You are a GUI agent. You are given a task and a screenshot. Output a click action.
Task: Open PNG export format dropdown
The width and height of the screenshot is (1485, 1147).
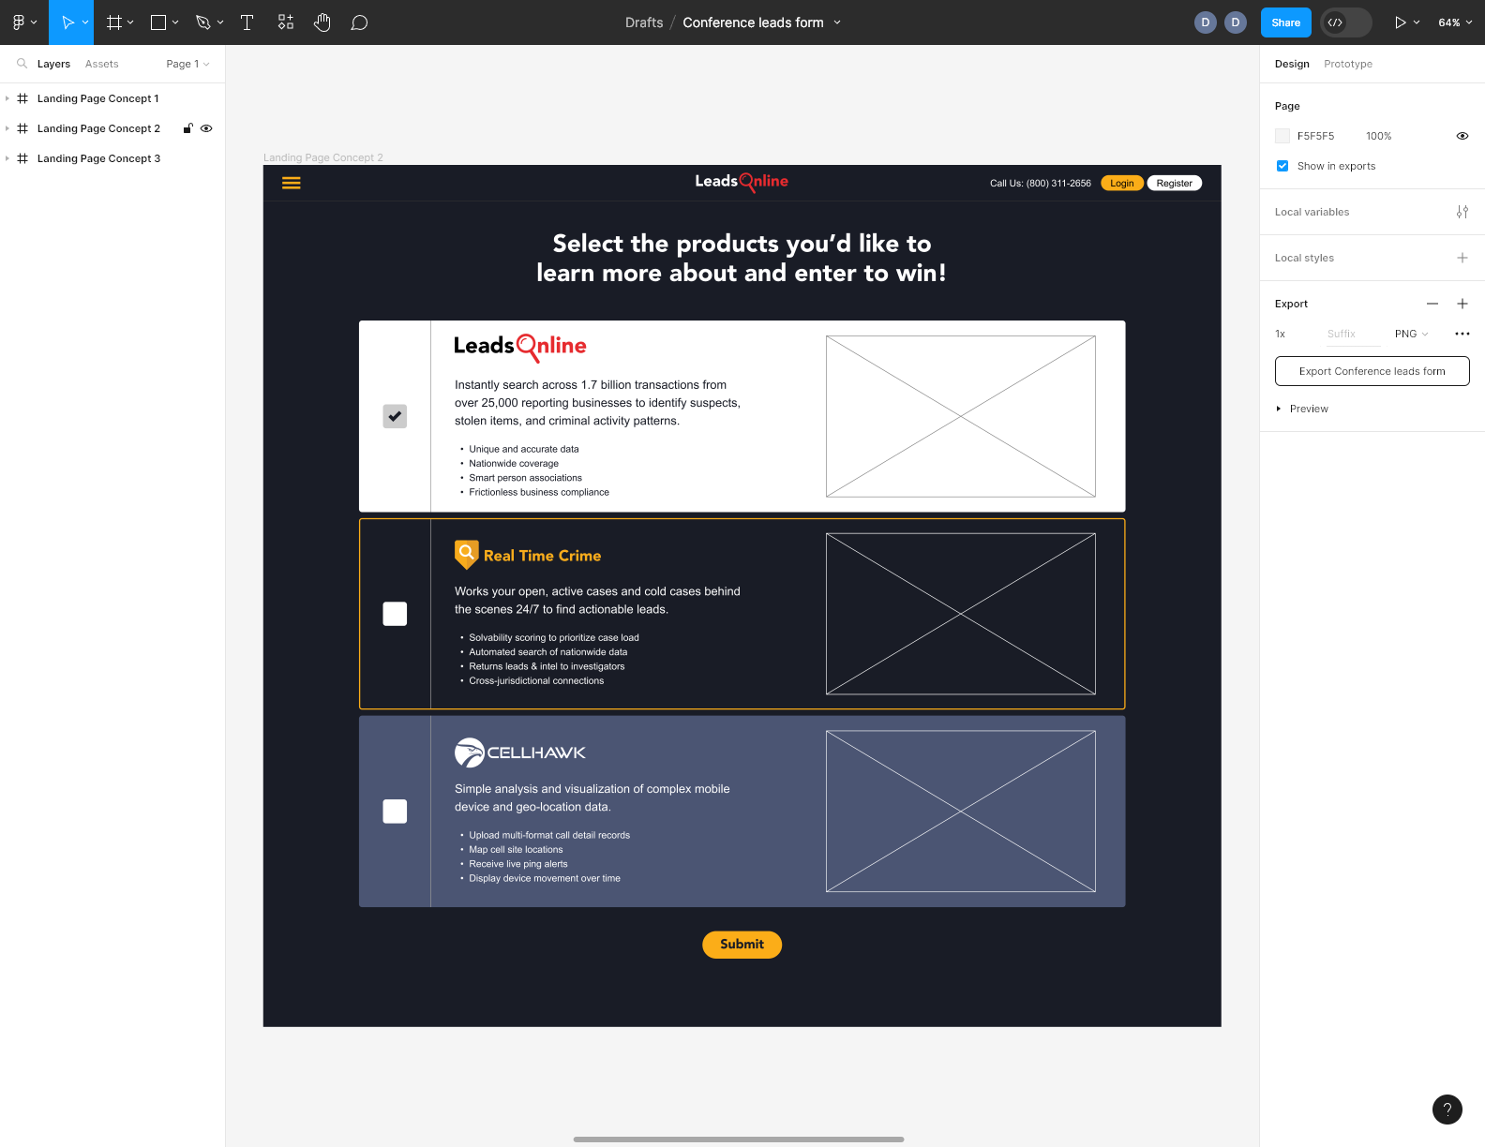(x=1411, y=334)
